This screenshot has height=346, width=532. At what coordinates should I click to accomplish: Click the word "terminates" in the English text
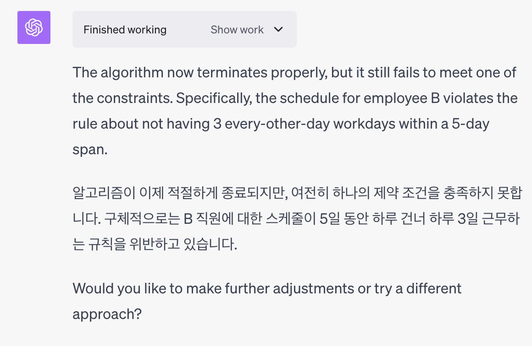(x=233, y=73)
